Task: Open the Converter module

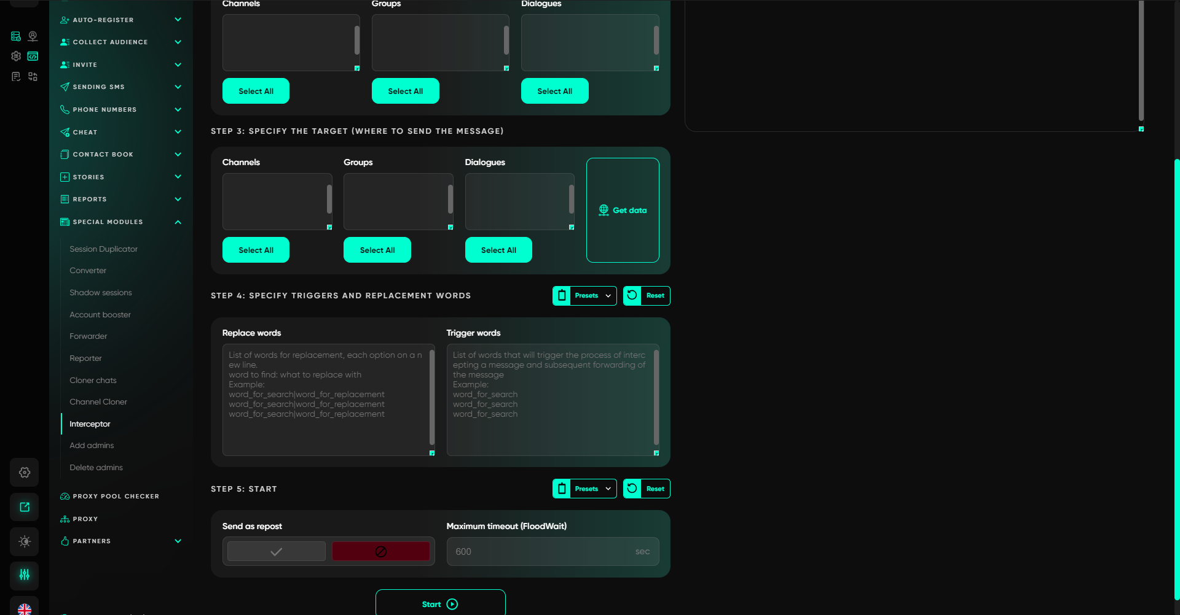Action: coord(88,271)
